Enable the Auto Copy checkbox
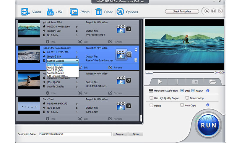247x143 pixels. click(182, 105)
